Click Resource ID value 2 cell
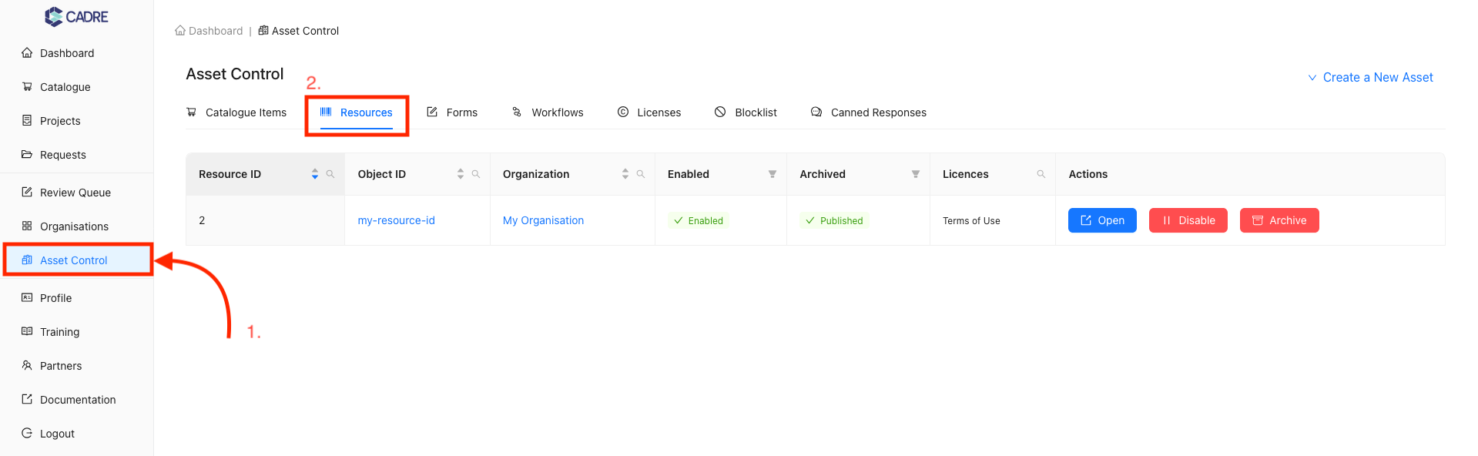This screenshot has height=456, width=1478. pyautogui.click(x=266, y=220)
